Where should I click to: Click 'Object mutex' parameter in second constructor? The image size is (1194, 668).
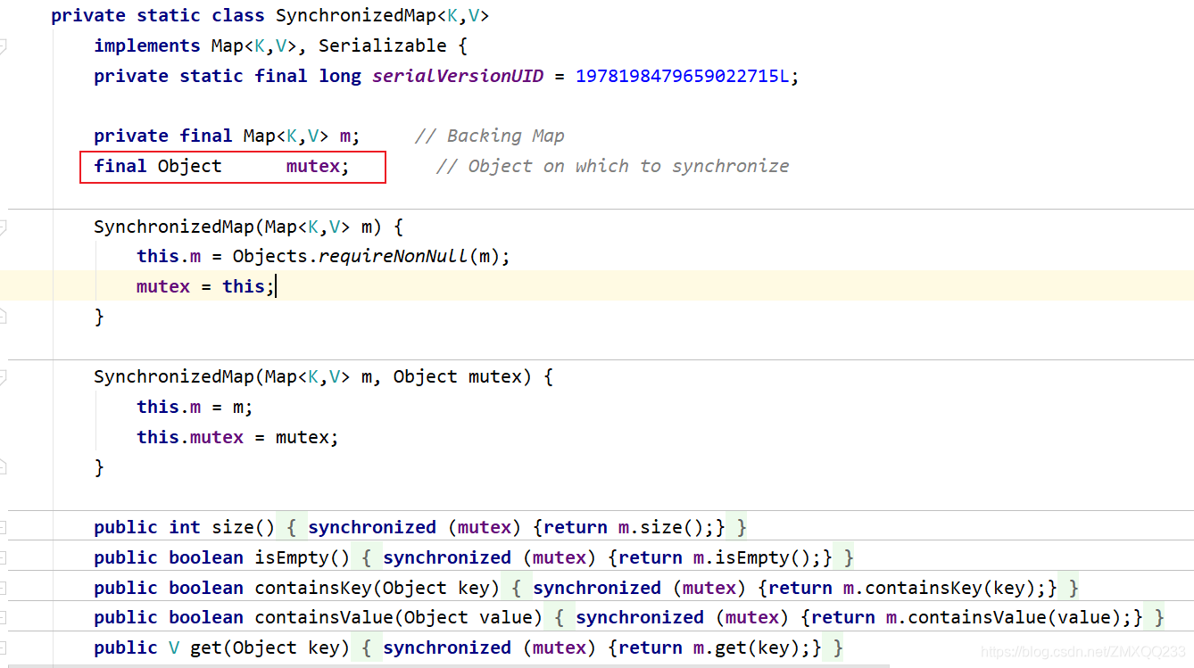point(458,376)
